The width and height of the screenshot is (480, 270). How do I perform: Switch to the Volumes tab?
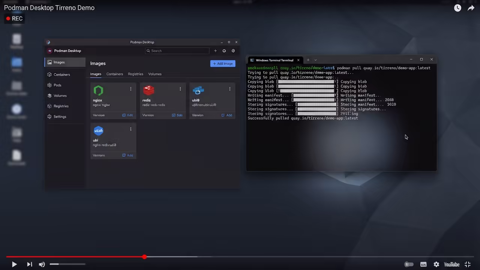pyautogui.click(x=154, y=74)
